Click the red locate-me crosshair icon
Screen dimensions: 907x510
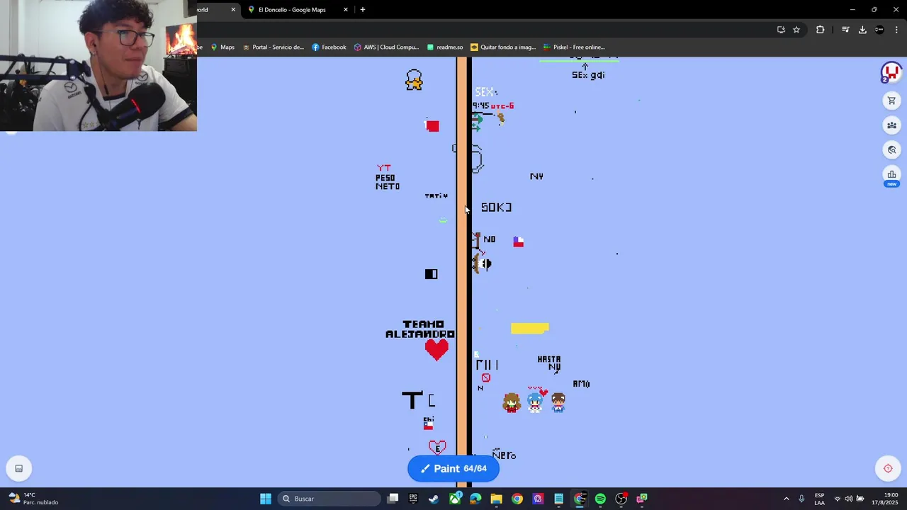pyautogui.click(x=888, y=468)
